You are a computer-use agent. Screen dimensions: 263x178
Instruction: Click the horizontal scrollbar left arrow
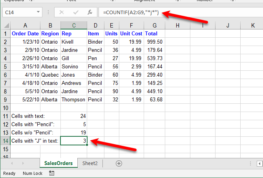(x=260, y=163)
